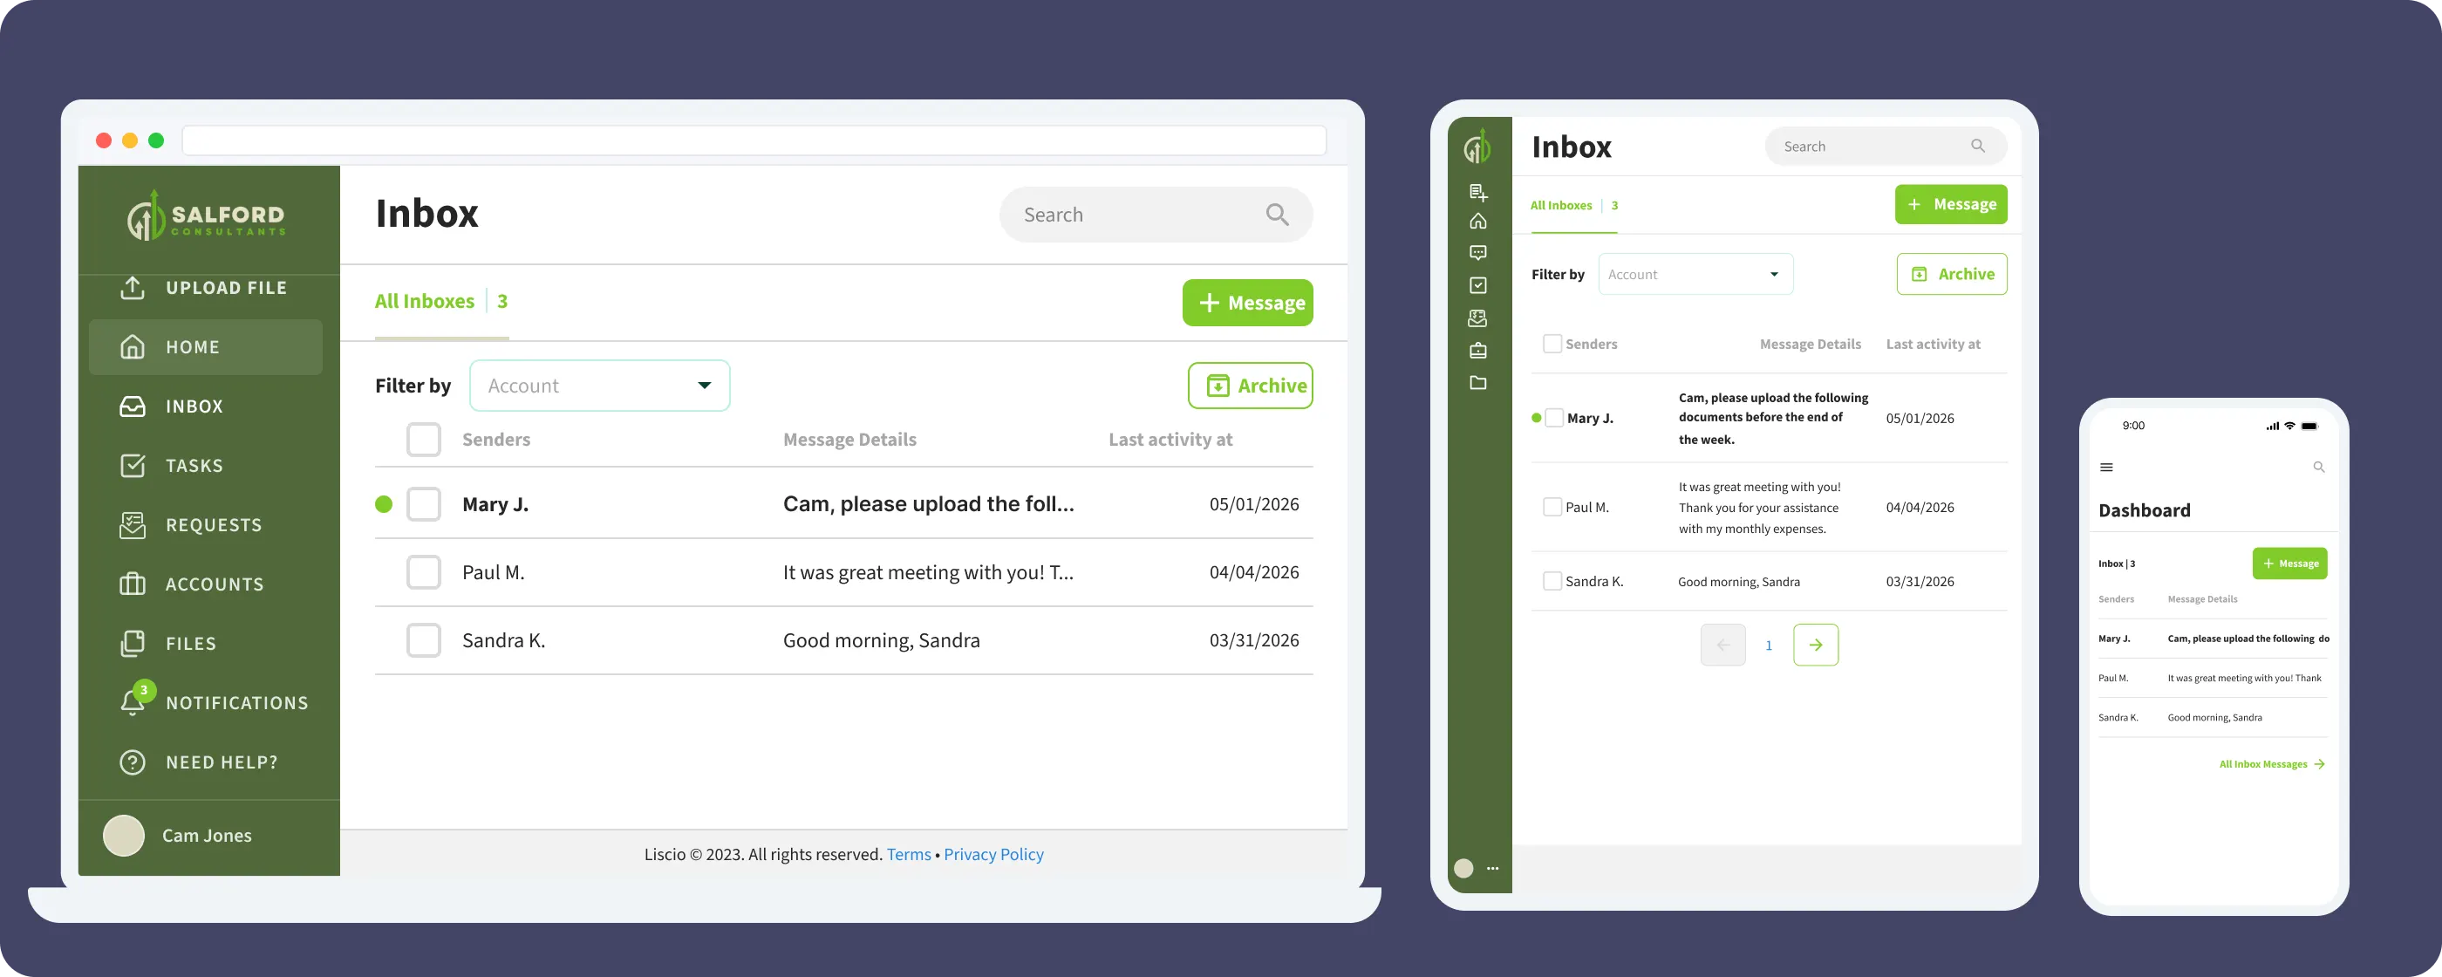Check the Paul M. row checkbox on tablet

pyautogui.click(x=1552, y=507)
